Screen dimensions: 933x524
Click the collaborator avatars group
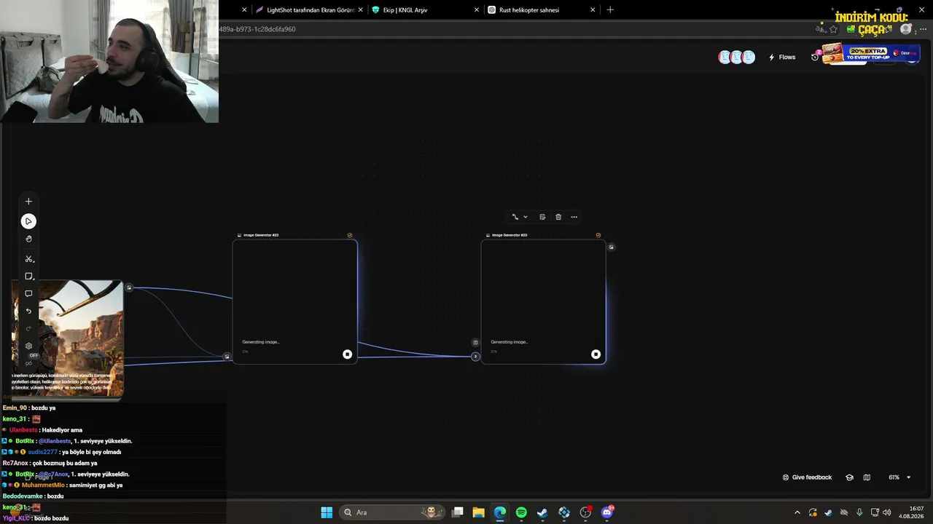737,57
